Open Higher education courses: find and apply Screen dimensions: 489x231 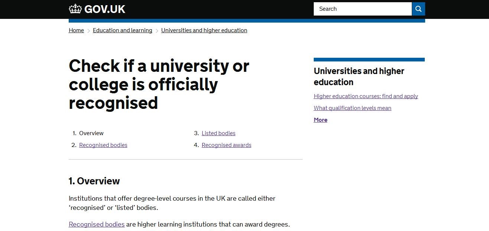click(x=366, y=96)
